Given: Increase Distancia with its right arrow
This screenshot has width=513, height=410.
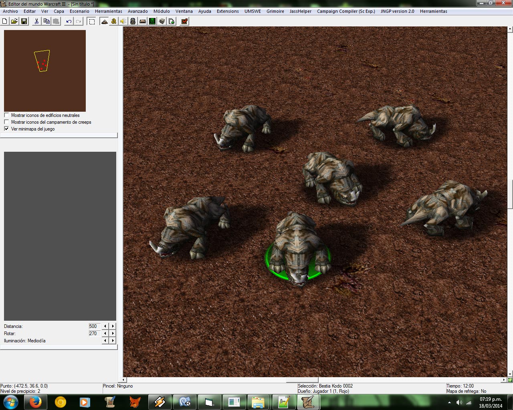Looking at the screenshot, I should [x=113, y=326].
